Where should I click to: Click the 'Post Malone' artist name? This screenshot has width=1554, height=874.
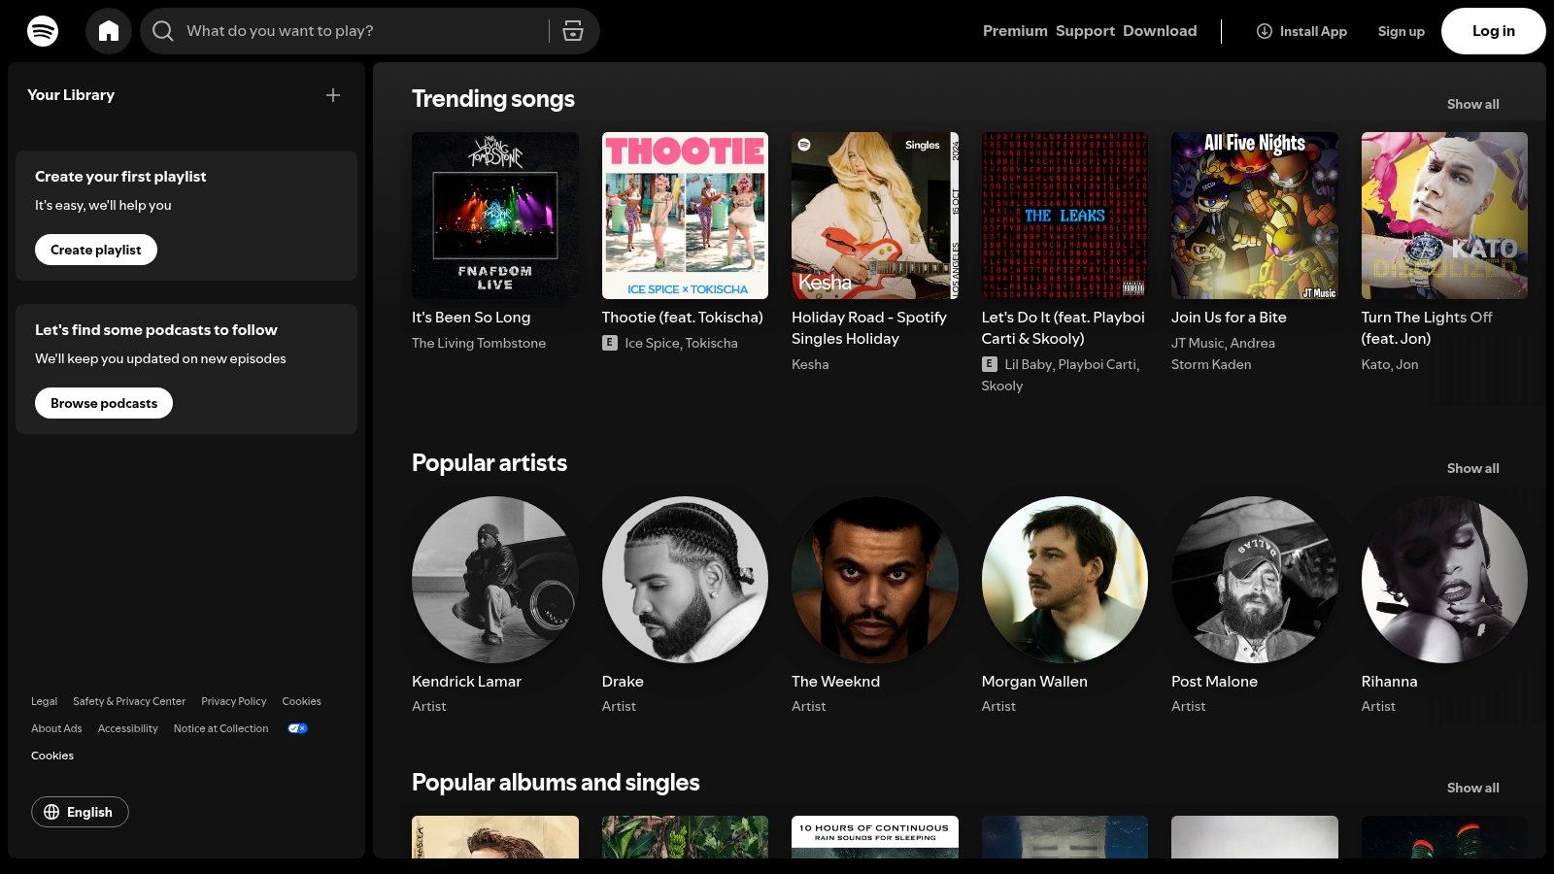pyautogui.click(x=1214, y=682)
